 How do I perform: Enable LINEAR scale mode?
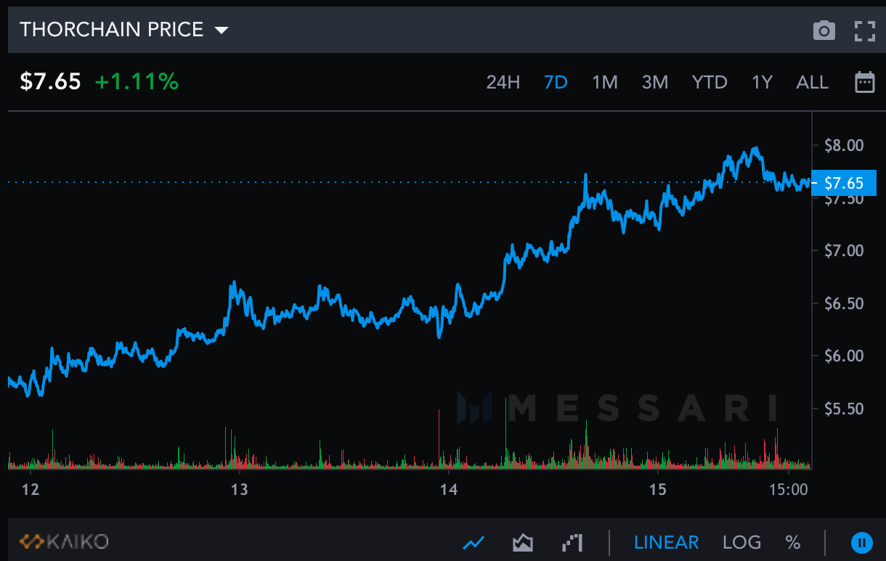click(x=666, y=542)
